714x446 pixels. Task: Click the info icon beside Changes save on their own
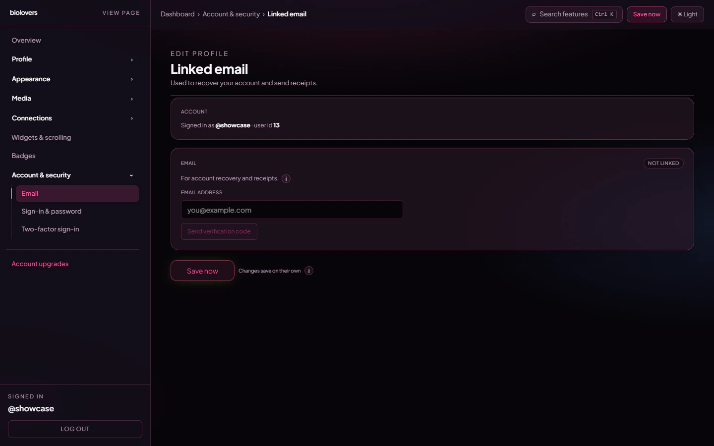tap(308, 271)
